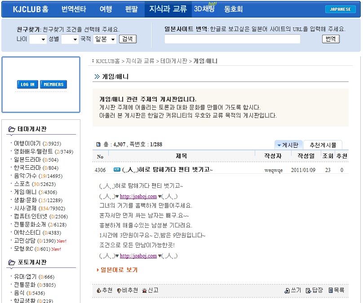Click the 쓰기 (write) icon
The height and width of the screenshot is (303, 363).
click(x=287, y=290)
